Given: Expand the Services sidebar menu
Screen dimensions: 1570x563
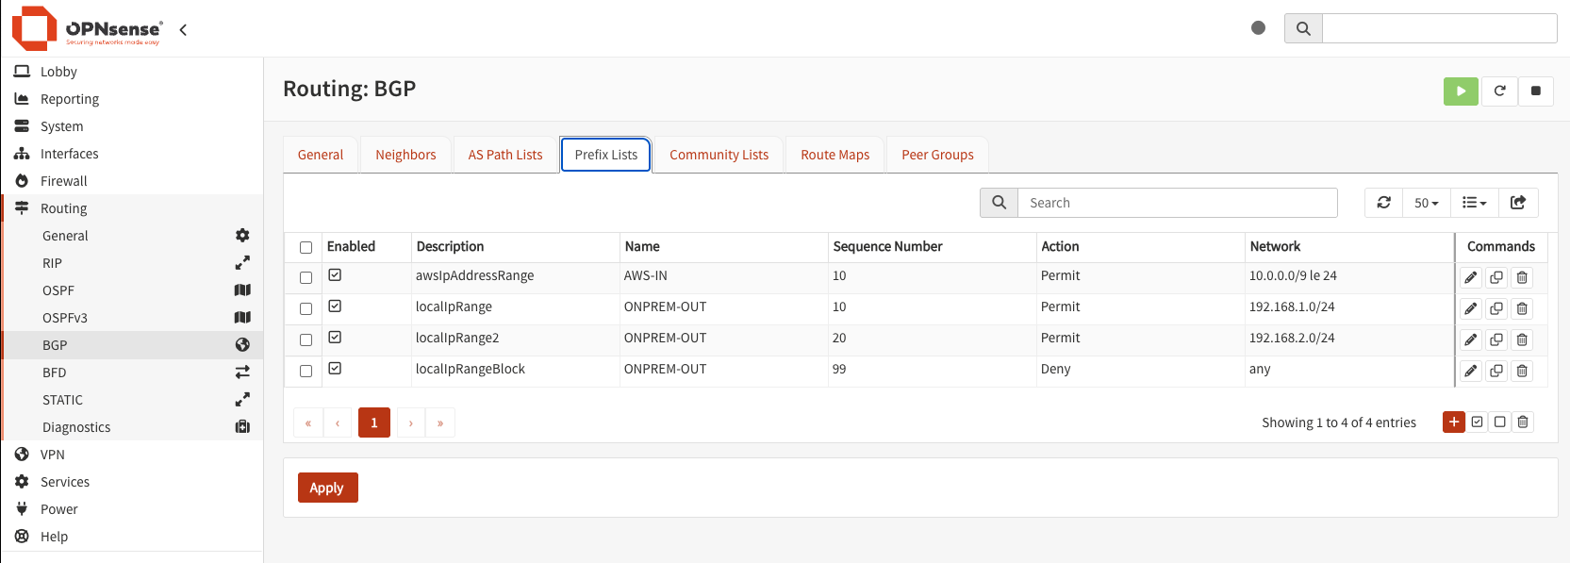Looking at the screenshot, I should tap(132, 482).
